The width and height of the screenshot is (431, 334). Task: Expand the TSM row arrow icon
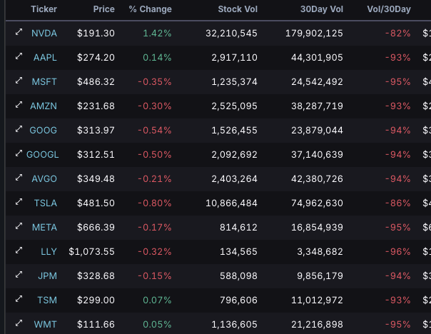[19, 300]
